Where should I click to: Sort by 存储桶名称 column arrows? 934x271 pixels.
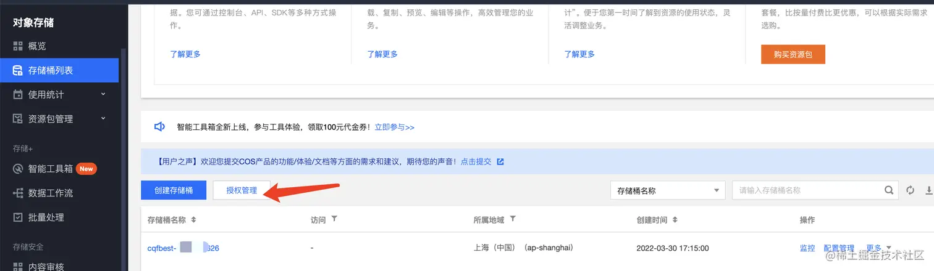pyautogui.click(x=193, y=220)
